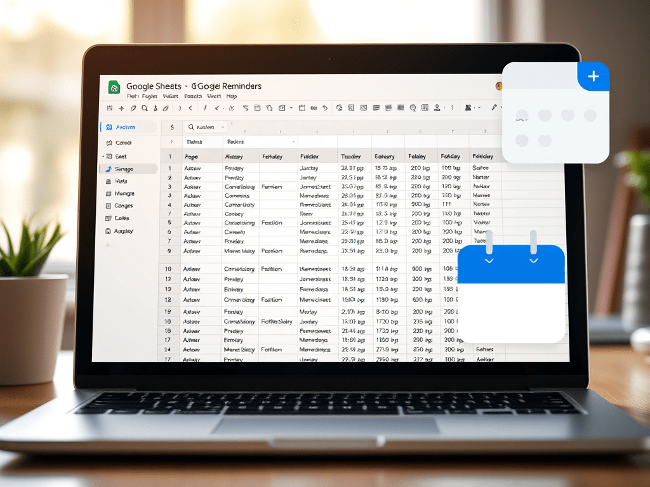
Task: Click the 'Thusday' column header
Action: (x=350, y=156)
